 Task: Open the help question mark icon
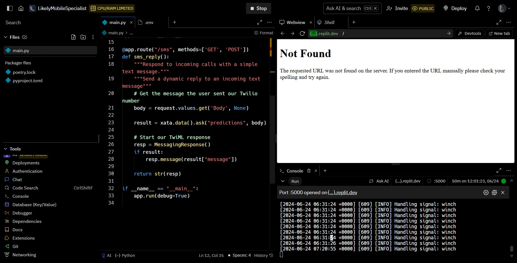pos(489,8)
